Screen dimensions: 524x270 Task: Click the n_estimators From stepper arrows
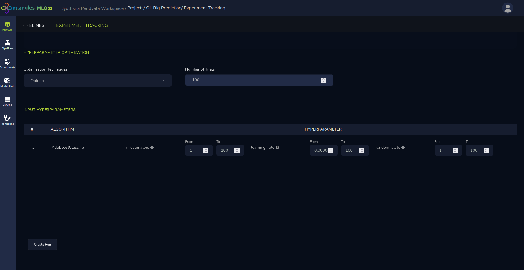pyautogui.click(x=206, y=150)
